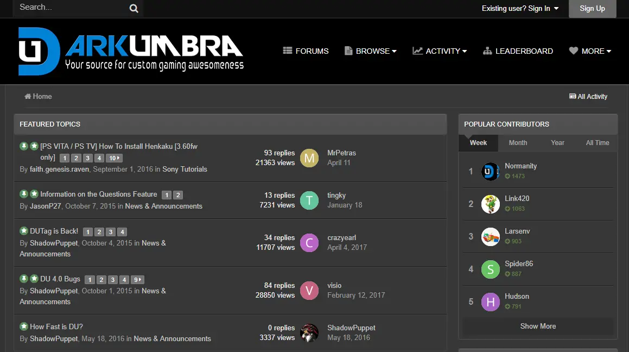
Task: Open the Forums menu item
Action: coord(306,51)
